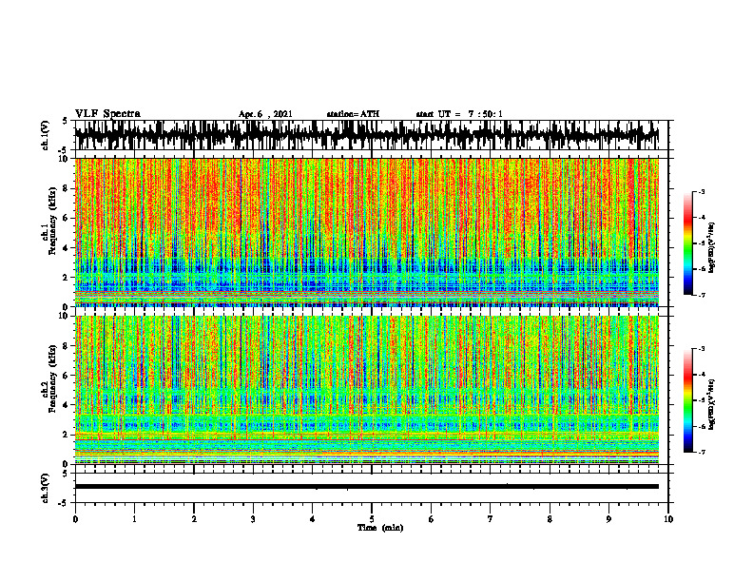This screenshot has width=753, height=582.
Task: Click time axis tick label '7'
Action: tap(491, 519)
